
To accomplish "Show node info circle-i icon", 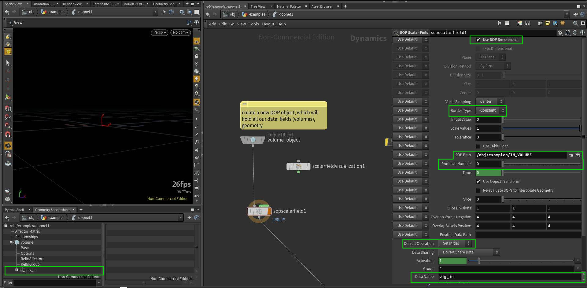I will point(575,32).
